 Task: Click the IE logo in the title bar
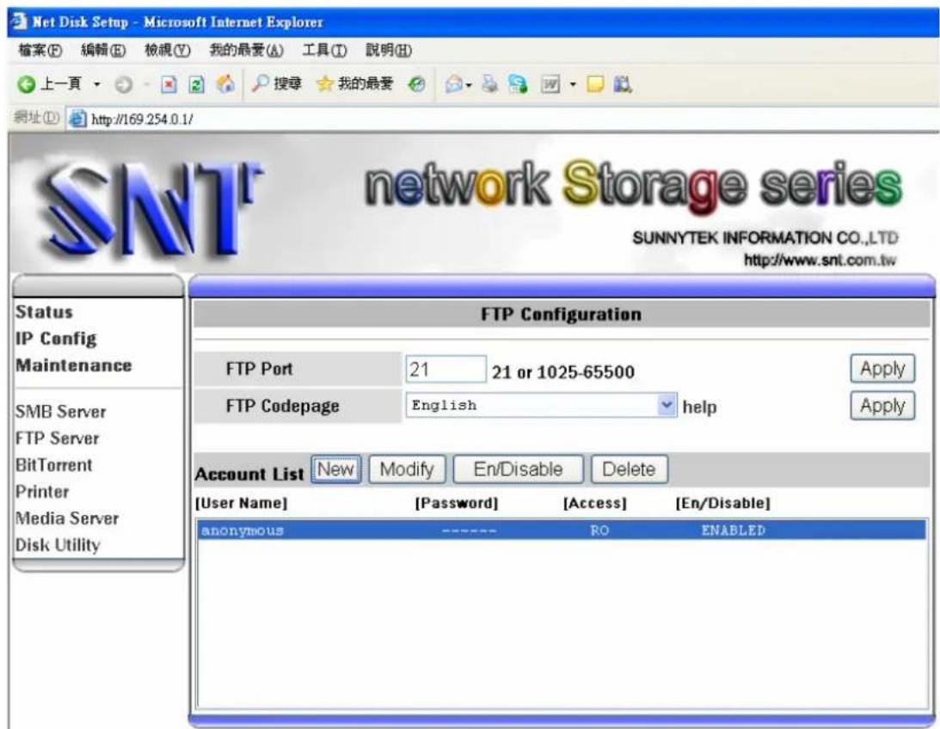[19, 22]
